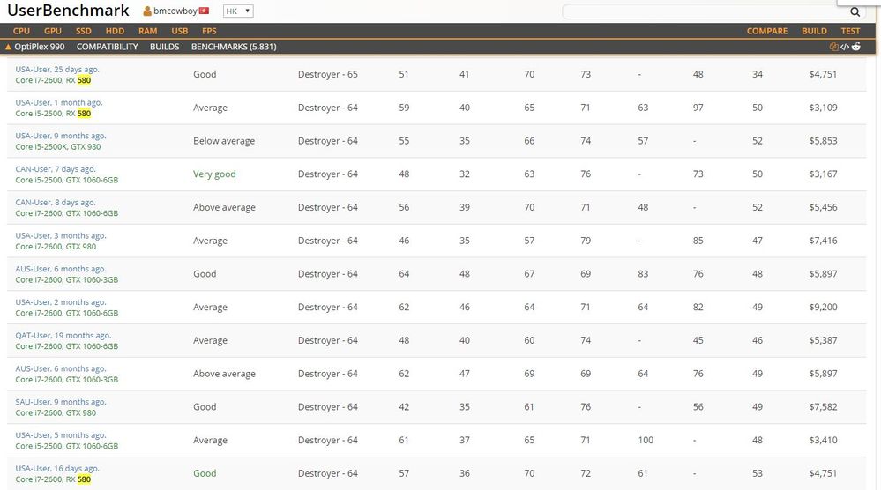Viewport: 881px width, 490px height.
Task: Open the HK country dropdown
Action: pyautogui.click(x=238, y=11)
